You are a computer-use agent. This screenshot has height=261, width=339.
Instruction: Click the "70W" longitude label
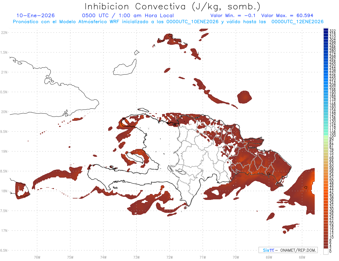coord(236,257)
